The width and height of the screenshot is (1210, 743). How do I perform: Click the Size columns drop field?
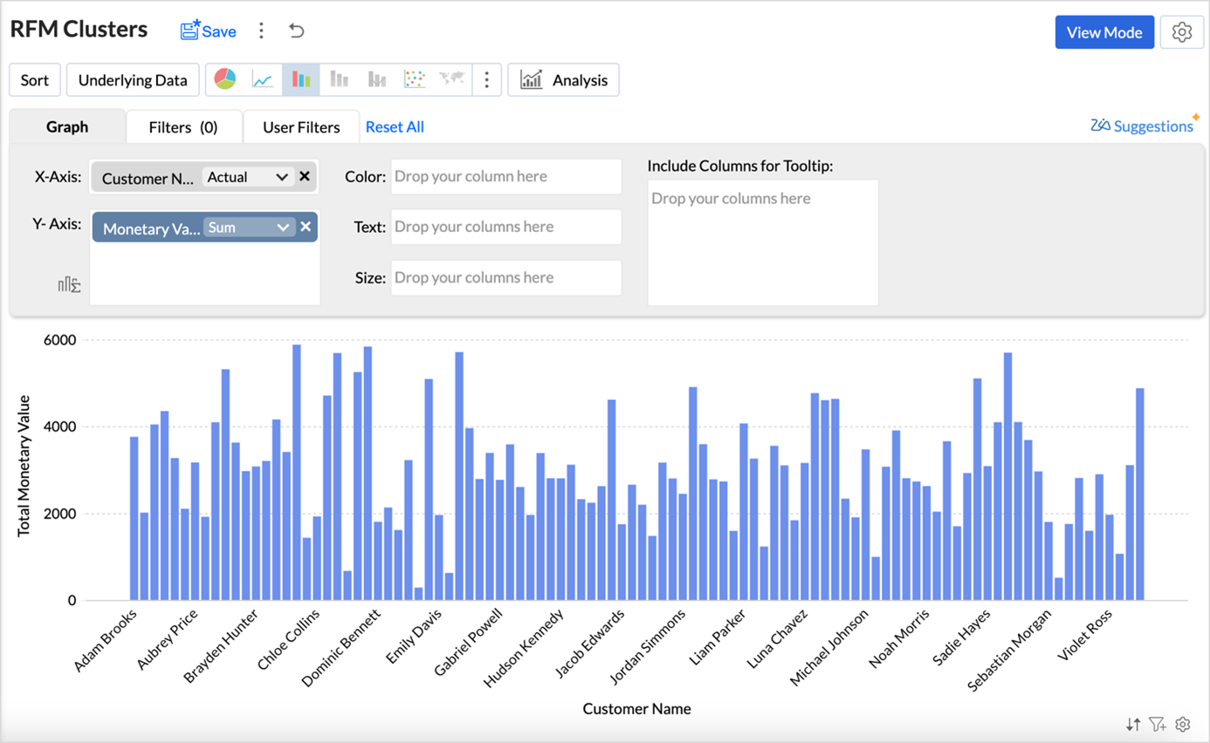click(x=506, y=277)
